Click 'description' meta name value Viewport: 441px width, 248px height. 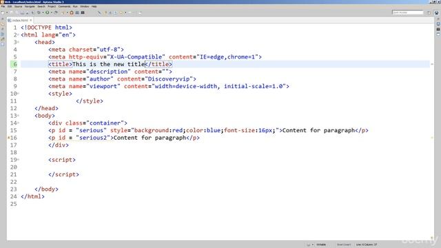coord(108,72)
